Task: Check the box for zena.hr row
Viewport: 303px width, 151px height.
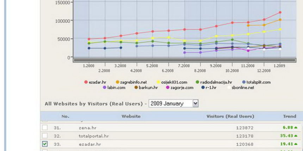Action: click(45, 127)
